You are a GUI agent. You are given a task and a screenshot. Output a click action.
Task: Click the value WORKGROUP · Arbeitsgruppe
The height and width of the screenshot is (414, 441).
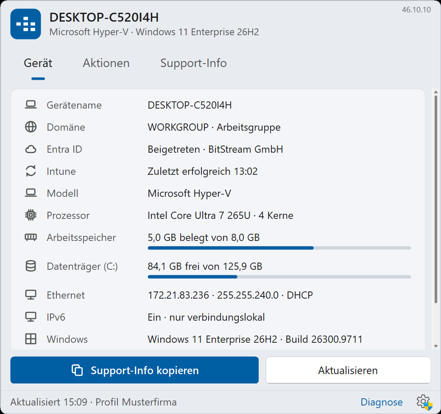click(214, 127)
